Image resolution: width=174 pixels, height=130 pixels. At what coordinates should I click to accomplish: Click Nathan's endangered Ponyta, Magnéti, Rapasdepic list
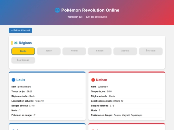coord(128,115)
